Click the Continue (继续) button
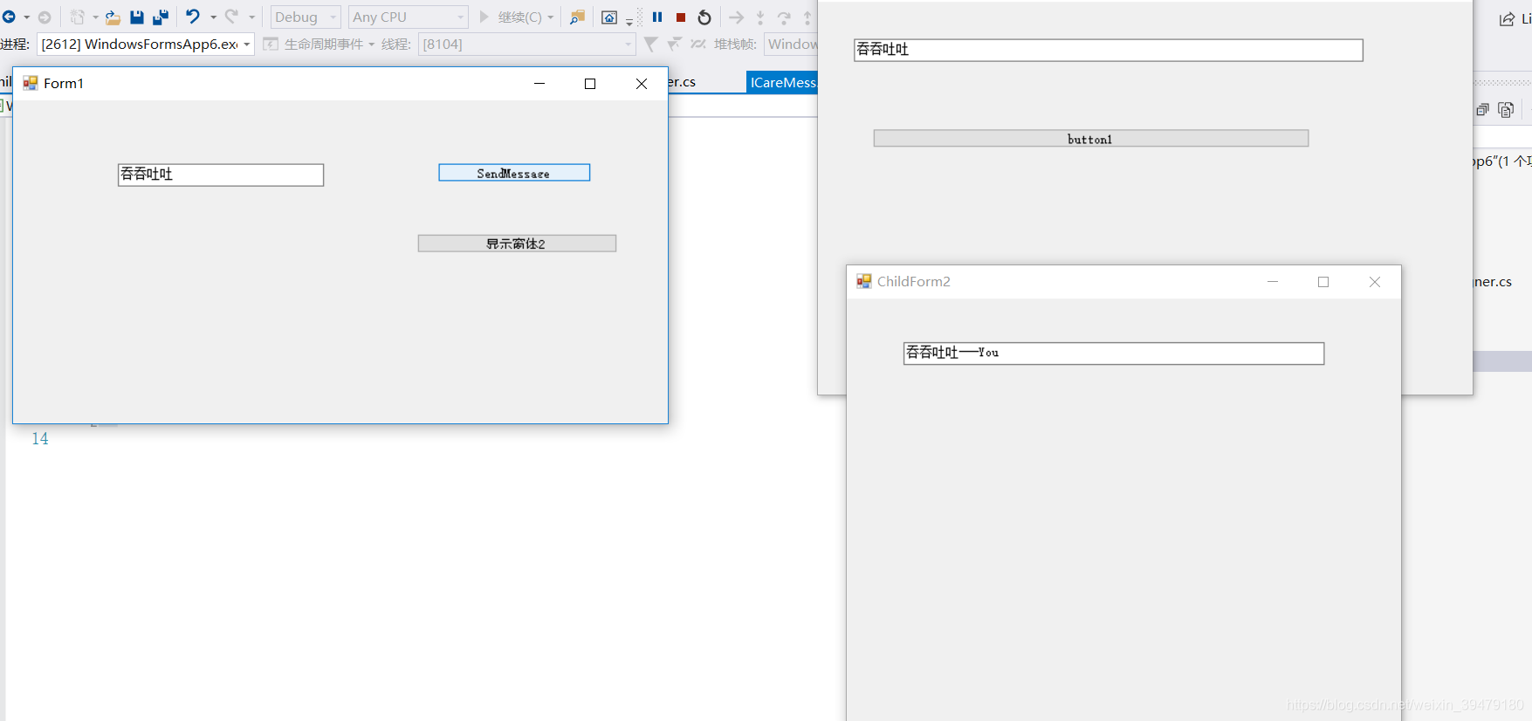1532x721 pixels. [512, 17]
